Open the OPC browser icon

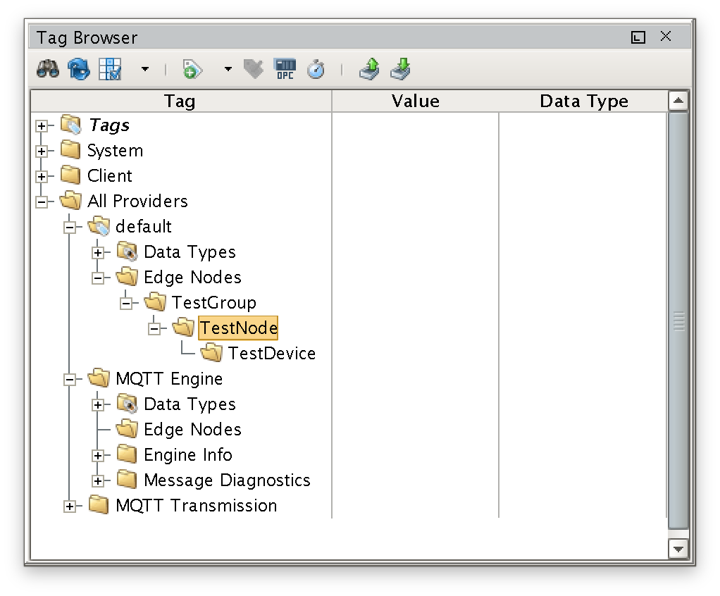coord(285,69)
